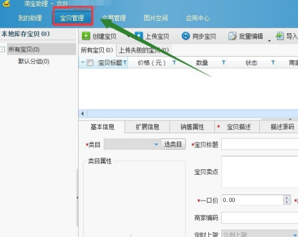The width and height of the screenshot is (298, 237).
Task: Click the horizontal scrollbar left arrow
Action: tap(82, 113)
